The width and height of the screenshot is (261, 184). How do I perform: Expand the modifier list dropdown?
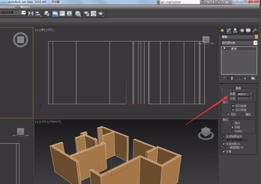pyautogui.click(x=255, y=43)
